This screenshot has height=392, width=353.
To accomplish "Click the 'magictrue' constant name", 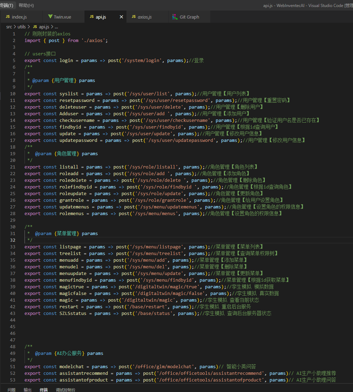I will pos(72,287).
